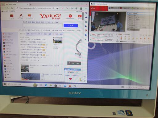Open the first article thumbnail below topics
The height and width of the screenshot is (118, 158).
(x=25, y=68)
